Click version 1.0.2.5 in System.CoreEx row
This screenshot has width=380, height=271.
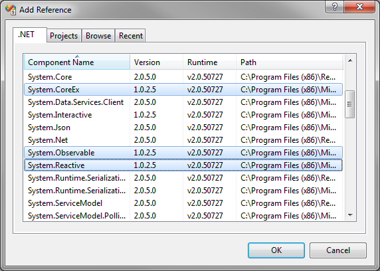point(145,90)
